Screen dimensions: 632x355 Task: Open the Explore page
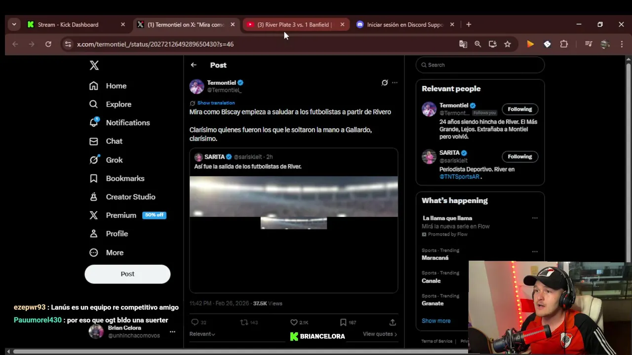[x=110, y=104]
